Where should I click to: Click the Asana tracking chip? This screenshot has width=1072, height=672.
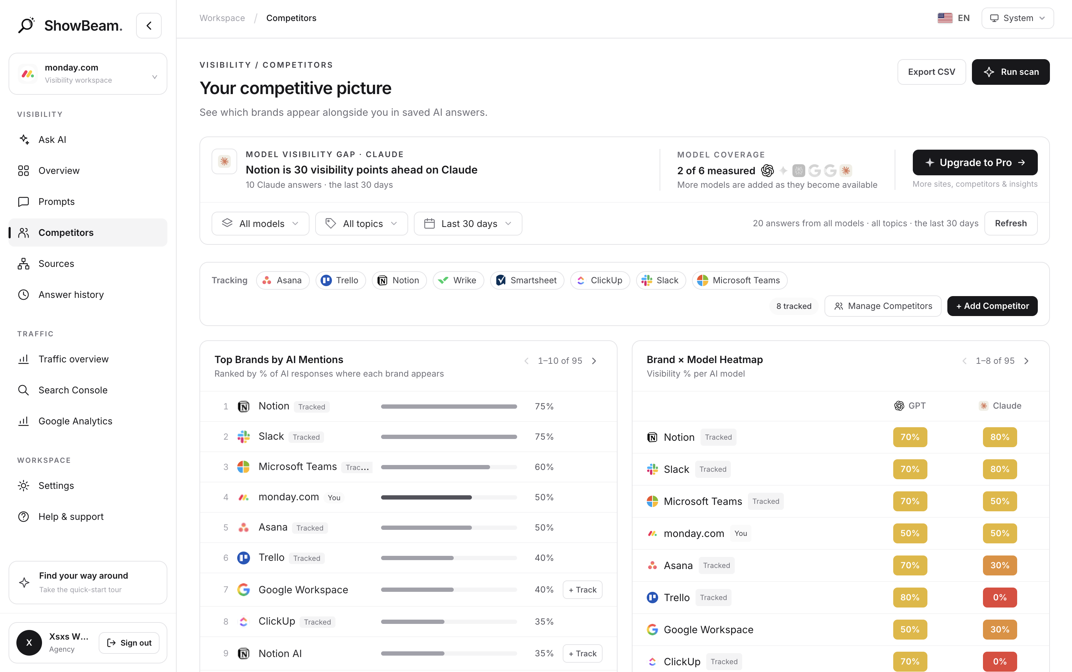282,280
